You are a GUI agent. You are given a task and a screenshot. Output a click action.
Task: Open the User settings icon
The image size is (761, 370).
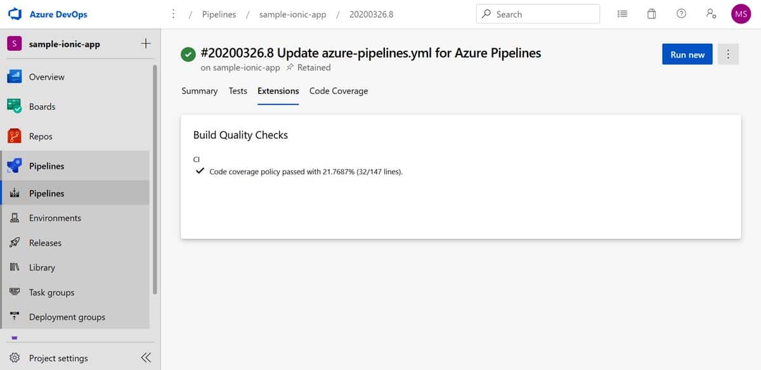(711, 14)
